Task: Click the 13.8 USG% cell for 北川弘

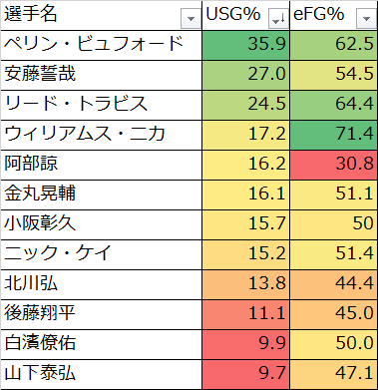Action: (x=245, y=284)
